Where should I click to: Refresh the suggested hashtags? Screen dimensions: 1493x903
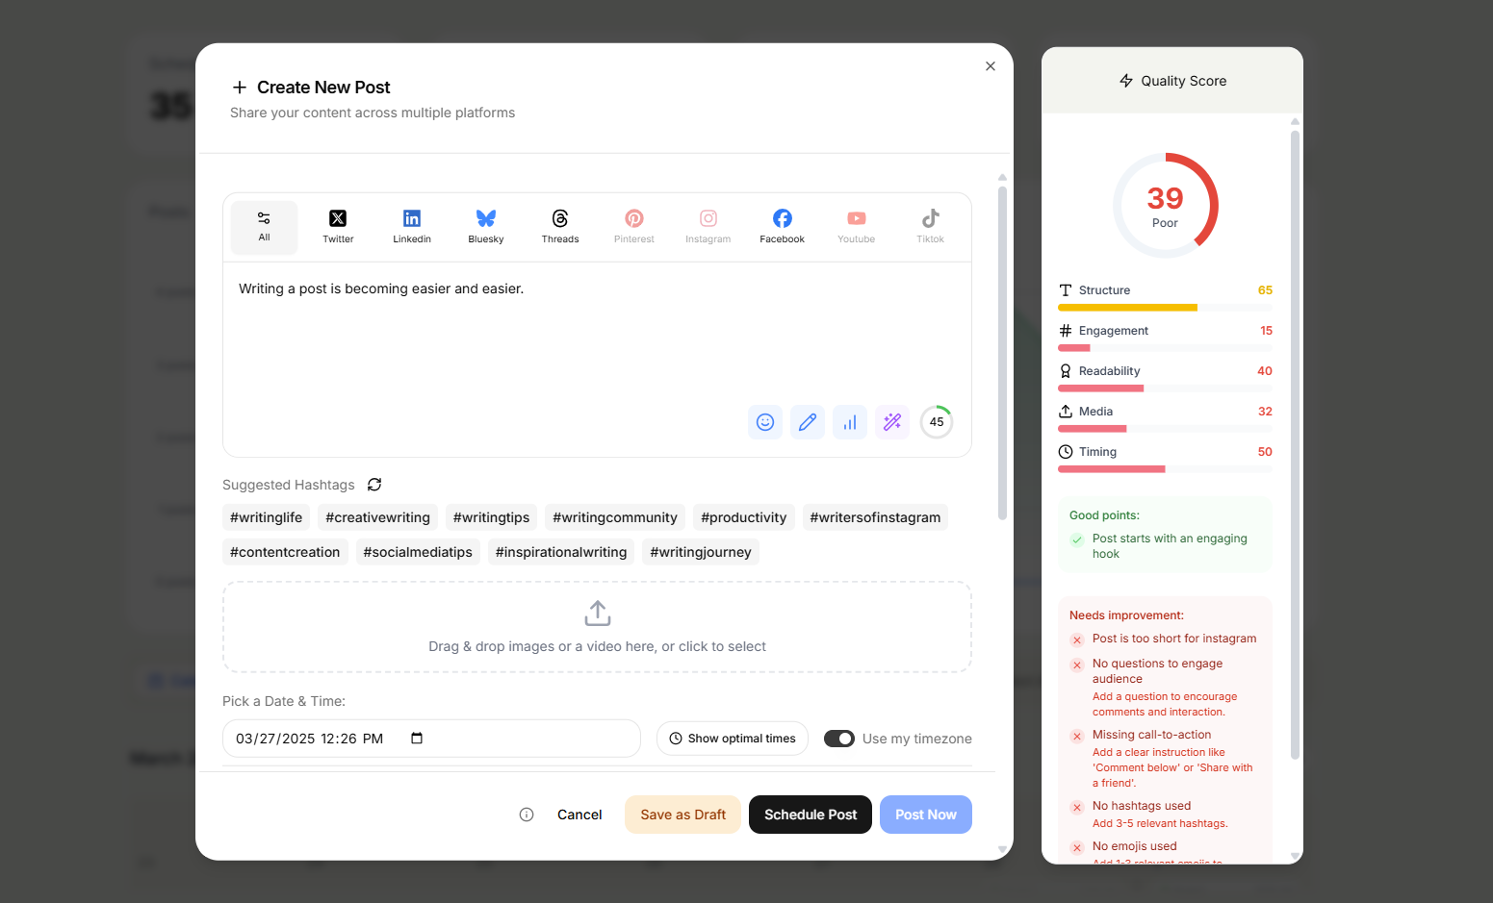[x=374, y=485]
